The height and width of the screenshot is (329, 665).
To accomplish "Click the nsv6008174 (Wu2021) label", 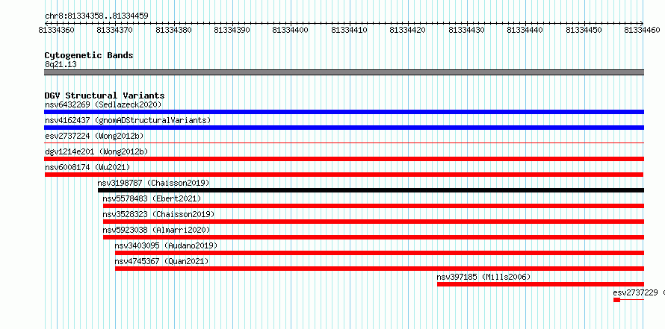I will [87, 167].
